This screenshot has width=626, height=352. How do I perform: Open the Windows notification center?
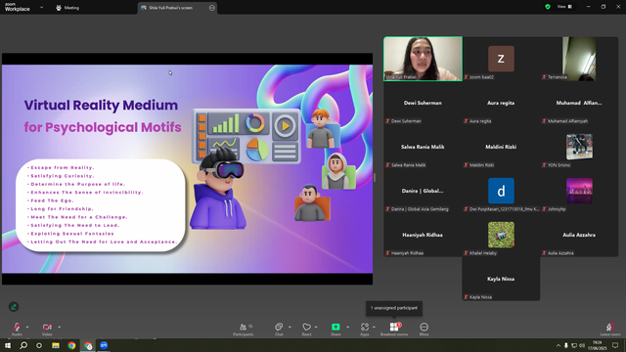[x=615, y=345]
